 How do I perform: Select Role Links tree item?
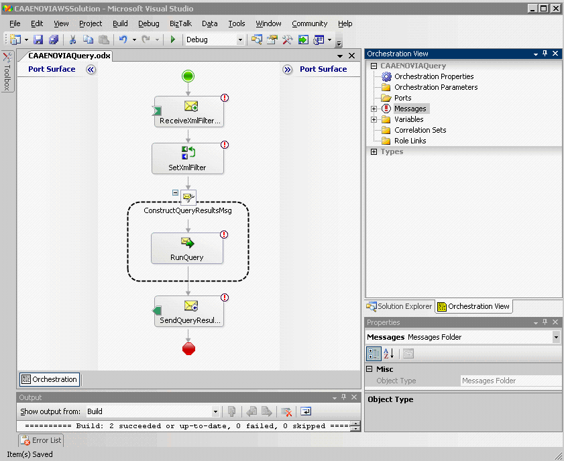[410, 141]
